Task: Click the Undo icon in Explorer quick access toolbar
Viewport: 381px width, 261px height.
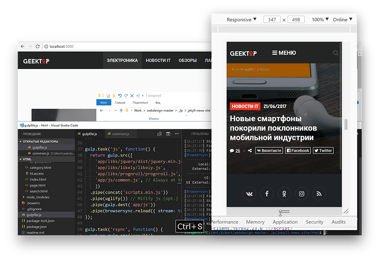Action: tap(120, 96)
